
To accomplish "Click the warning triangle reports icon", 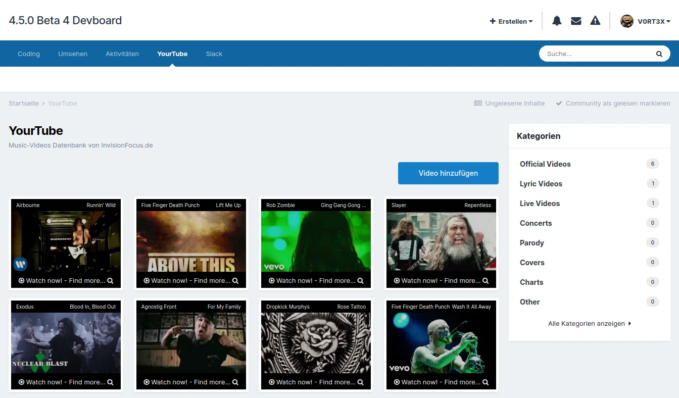I will click(x=595, y=21).
